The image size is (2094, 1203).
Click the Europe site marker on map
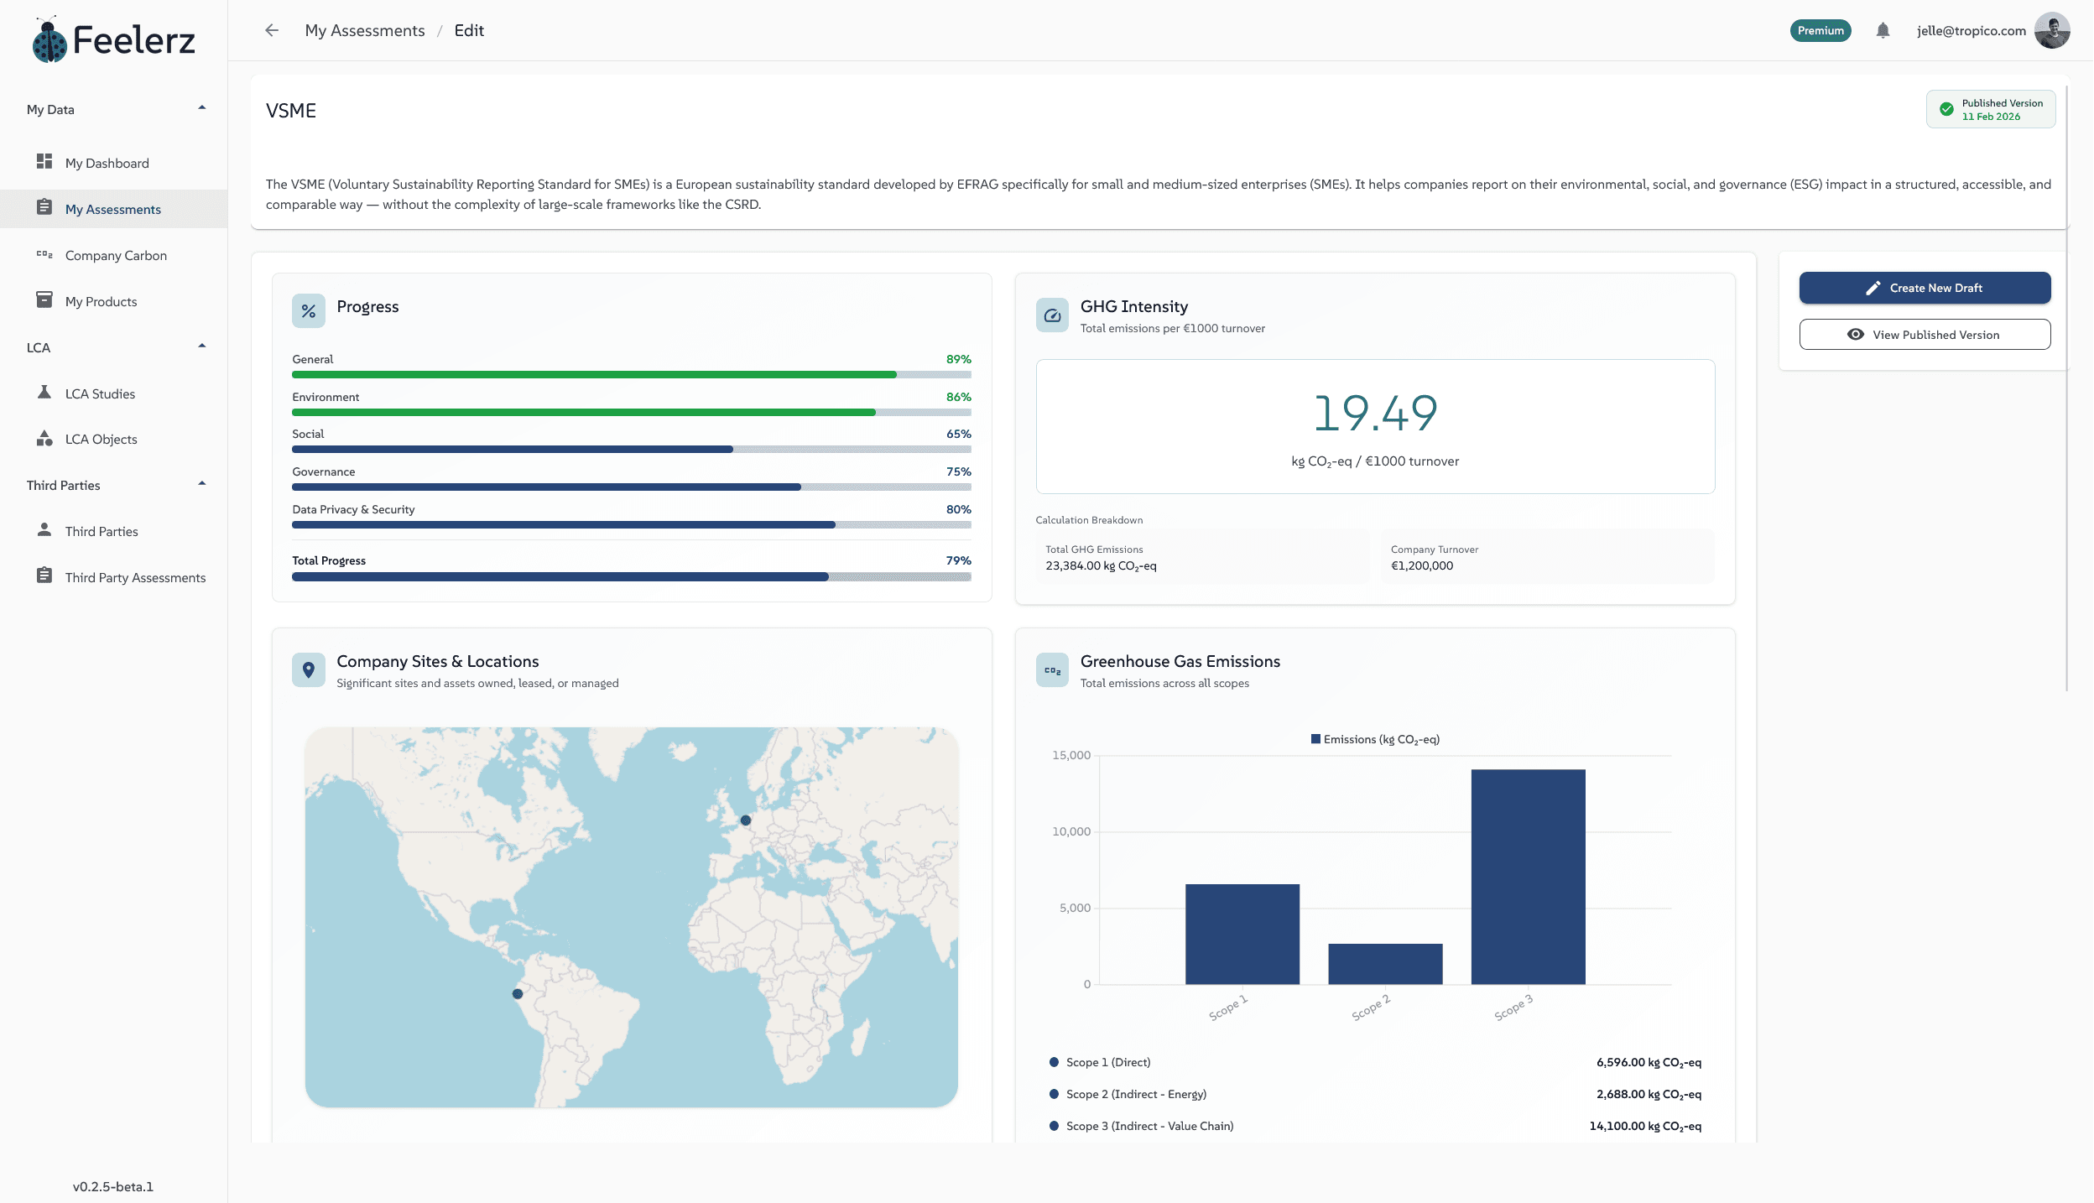point(746,820)
